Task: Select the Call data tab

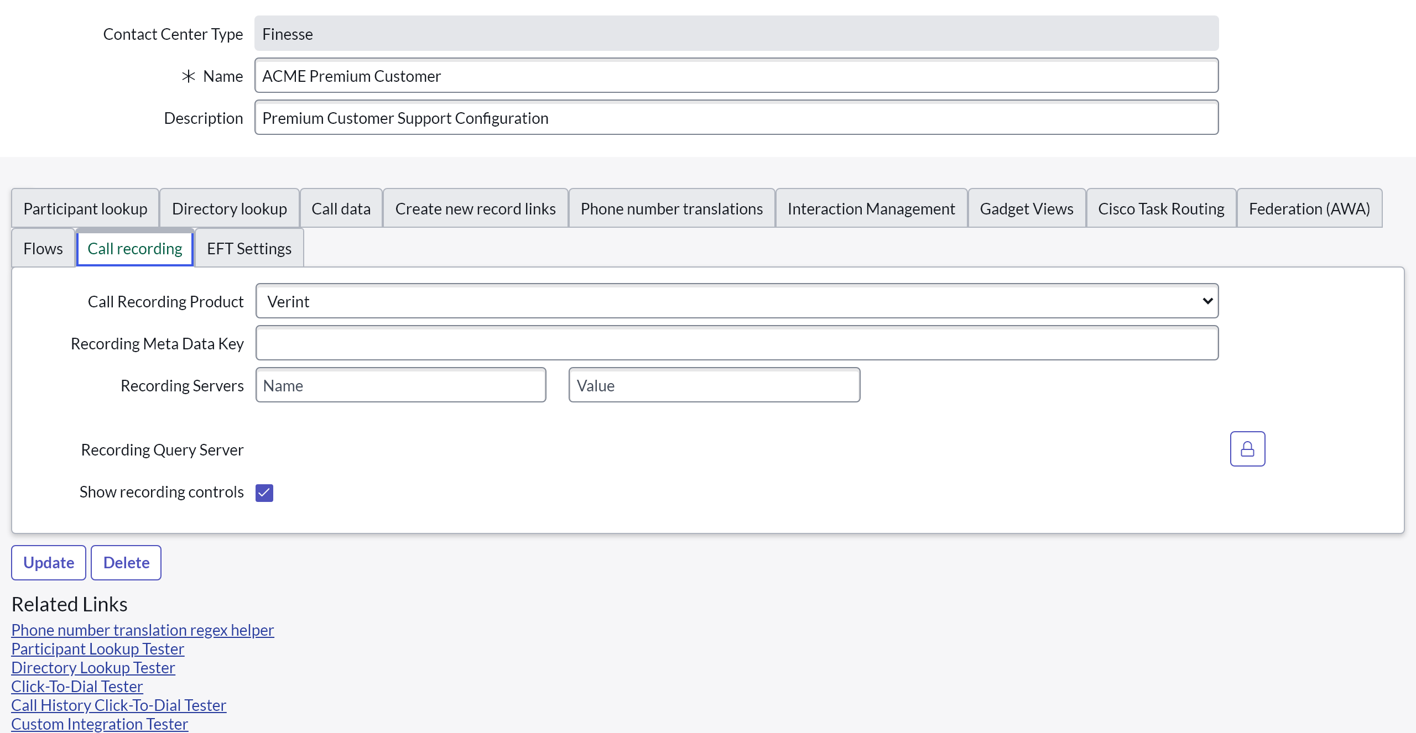Action: [x=341, y=208]
